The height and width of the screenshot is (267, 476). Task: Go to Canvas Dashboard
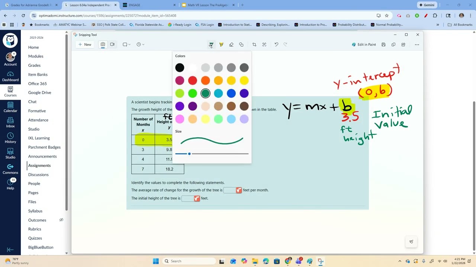coord(10,77)
